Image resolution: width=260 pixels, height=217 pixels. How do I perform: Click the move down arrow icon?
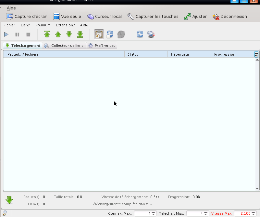click(x=69, y=34)
